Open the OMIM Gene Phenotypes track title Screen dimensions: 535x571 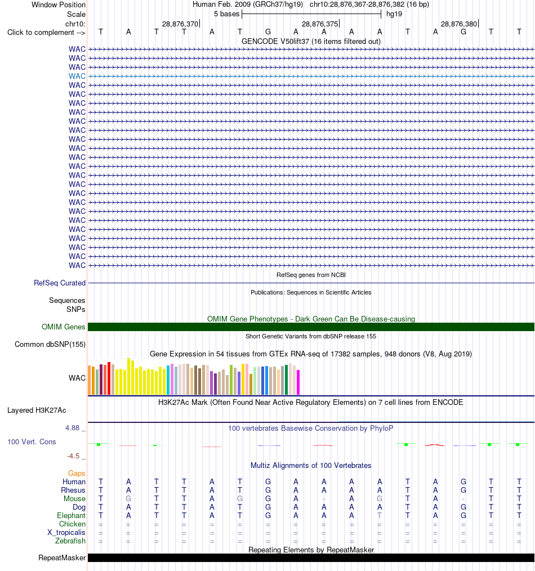[x=311, y=319]
